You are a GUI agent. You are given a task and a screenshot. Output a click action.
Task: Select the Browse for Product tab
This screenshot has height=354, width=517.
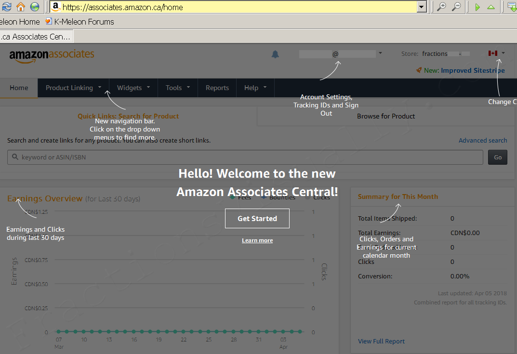386,116
